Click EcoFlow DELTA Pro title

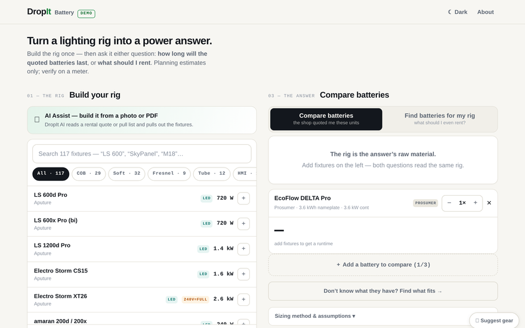click(x=302, y=198)
